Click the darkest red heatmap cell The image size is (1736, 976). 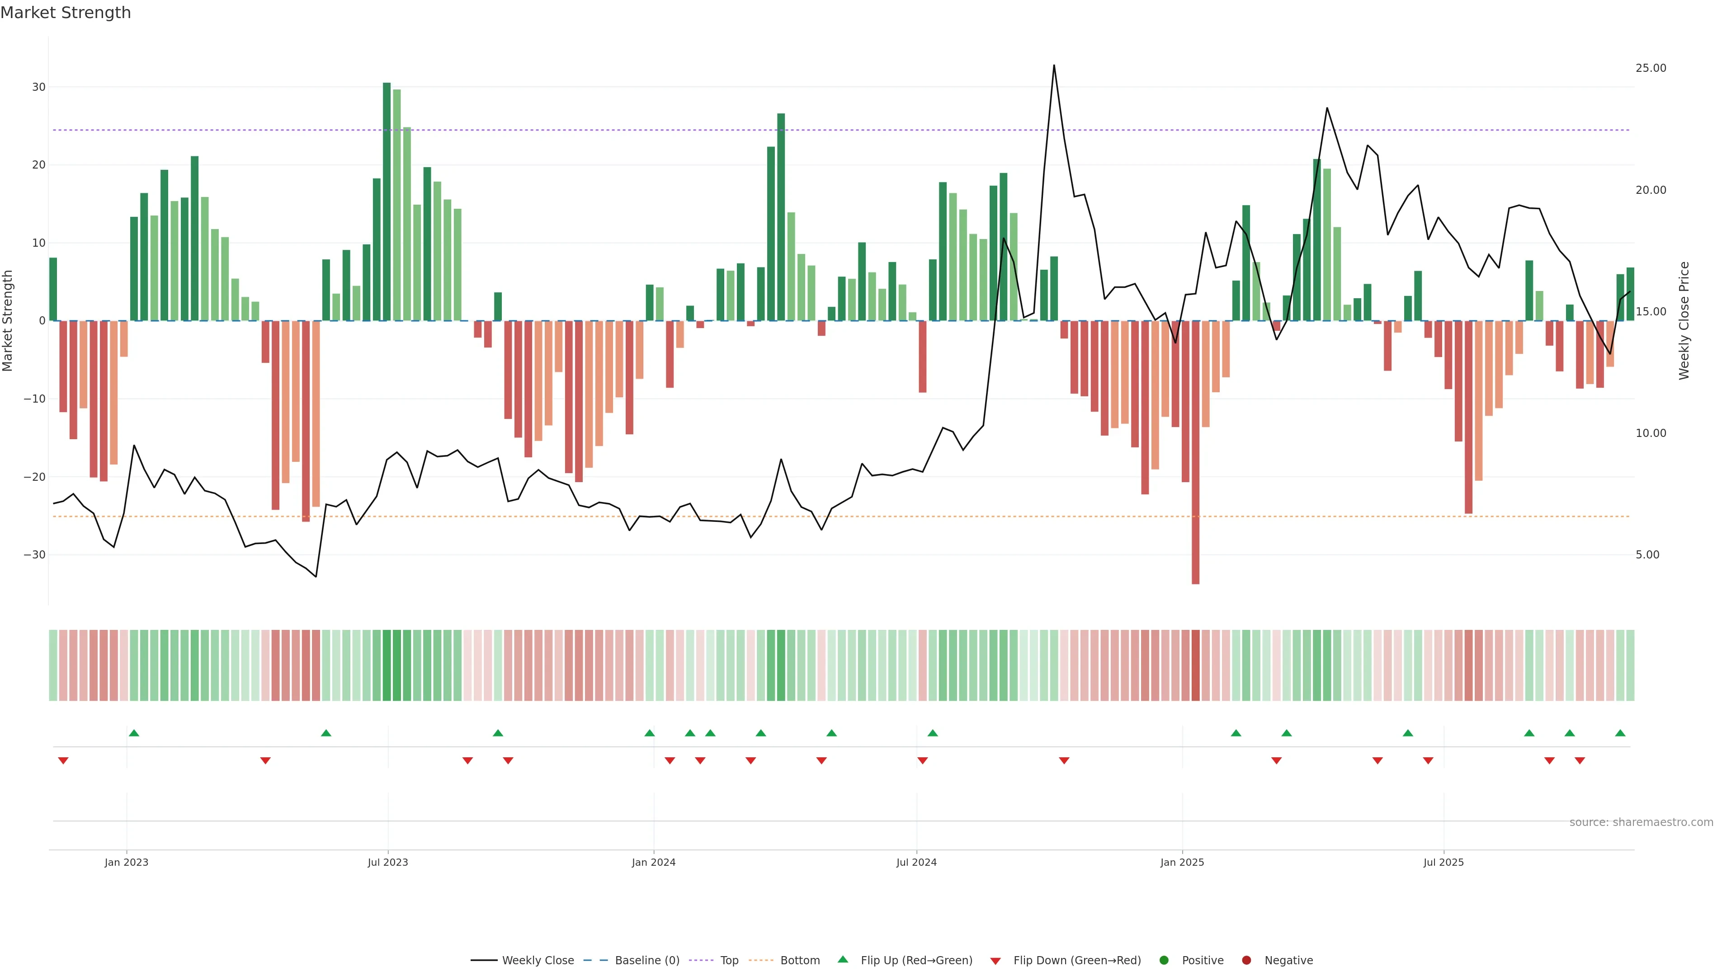(x=1195, y=666)
